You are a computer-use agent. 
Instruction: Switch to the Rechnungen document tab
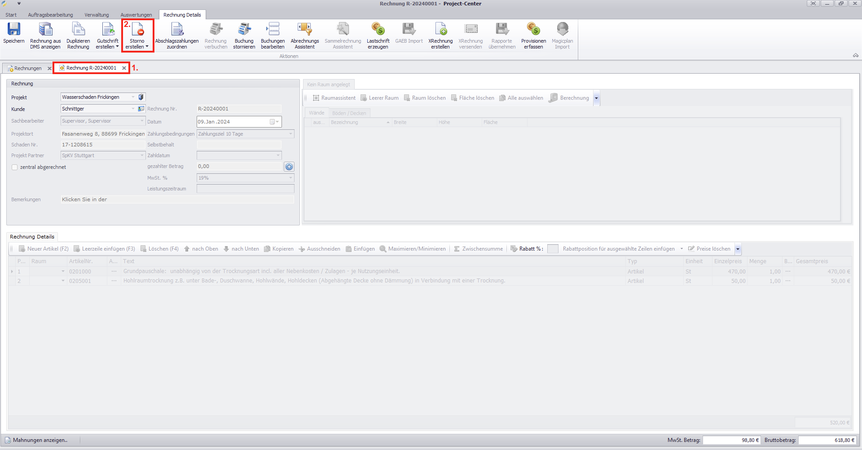(x=28, y=68)
